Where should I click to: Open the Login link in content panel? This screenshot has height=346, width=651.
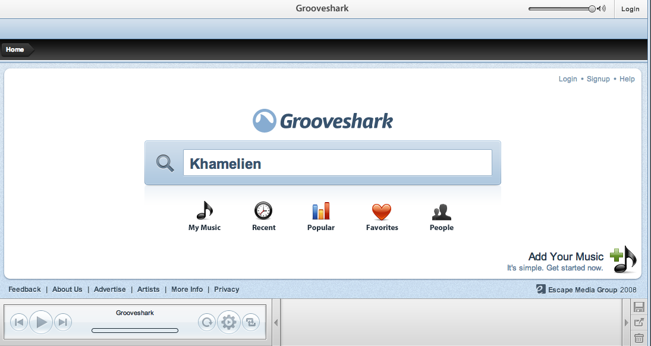(568, 79)
